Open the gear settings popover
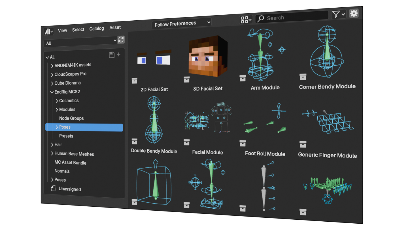The image size is (408, 229). click(354, 13)
